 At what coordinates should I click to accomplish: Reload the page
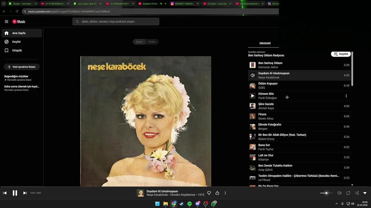point(17,11)
